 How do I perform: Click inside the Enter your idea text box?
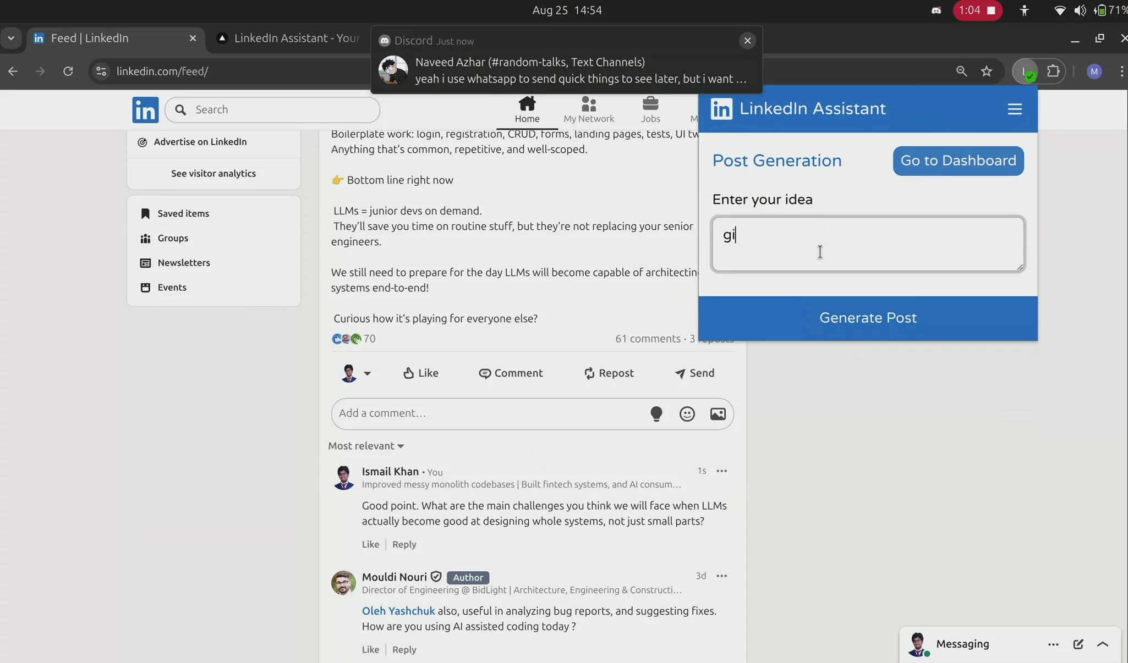click(867, 244)
